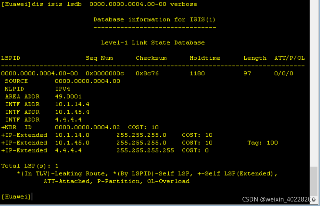Click 'COST: 0' on the 4.4.4.4 line
320x206 pixels.
pos(195,151)
